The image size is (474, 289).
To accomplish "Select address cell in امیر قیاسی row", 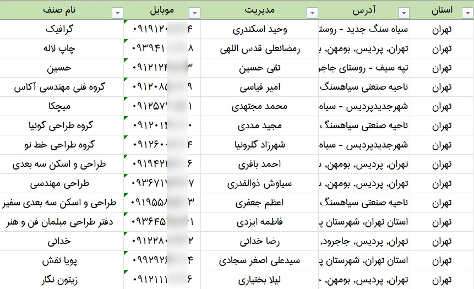I will click(364, 87).
